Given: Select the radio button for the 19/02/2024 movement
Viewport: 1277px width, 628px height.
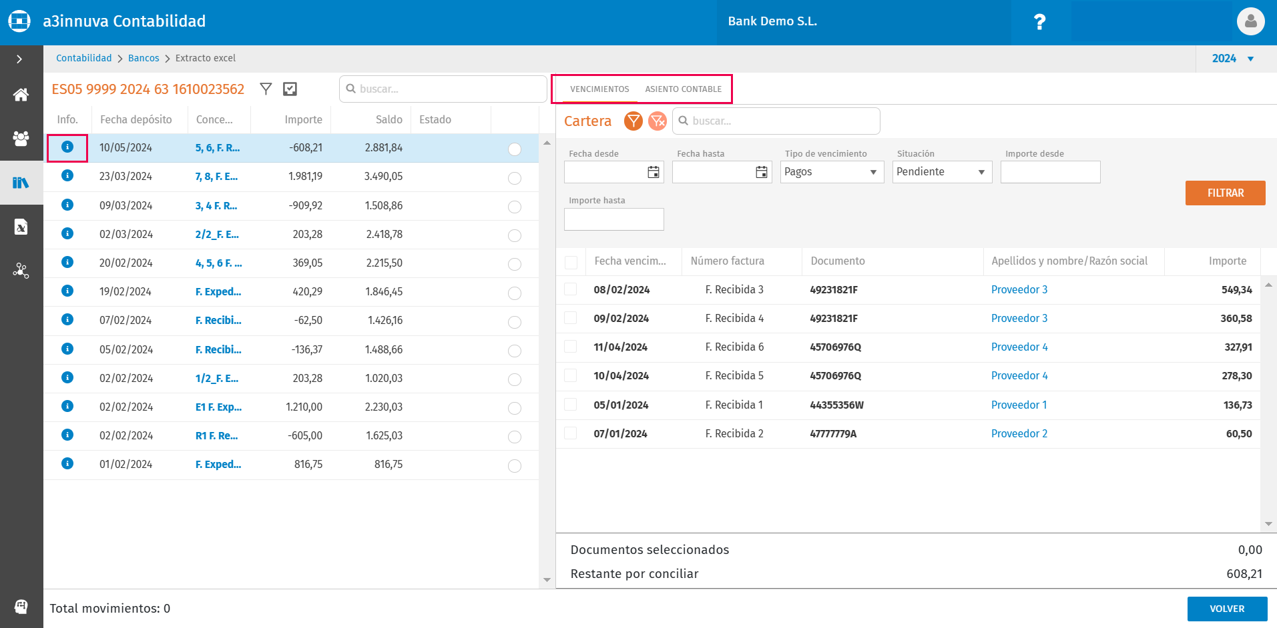Looking at the screenshot, I should tap(514, 293).
